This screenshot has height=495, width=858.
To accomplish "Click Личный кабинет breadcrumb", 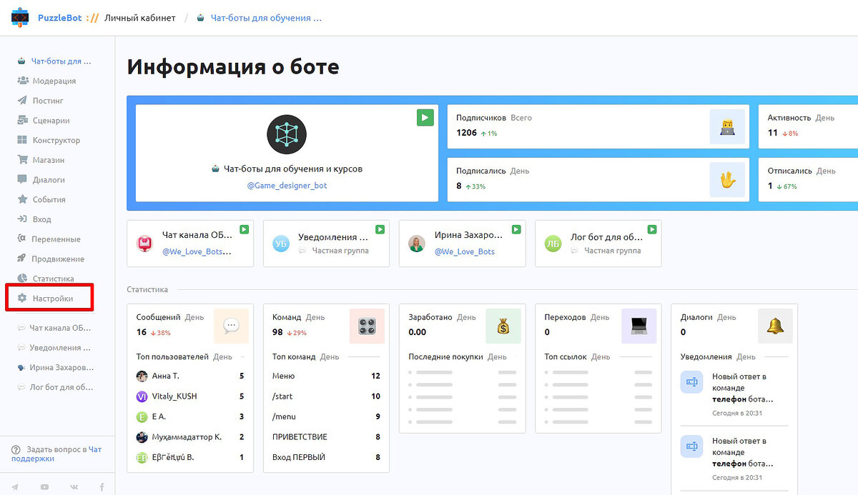I will [139, 18].
